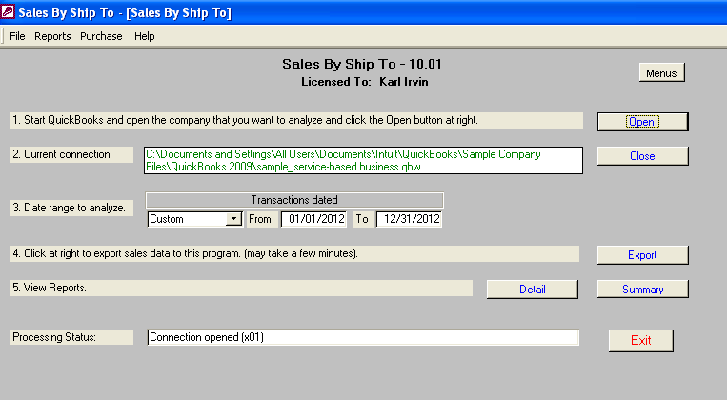Click the Processing Status field showing Connection opened
Image resolution: width=727 pixels, height=400 pixels.
(x=364, y=337)
